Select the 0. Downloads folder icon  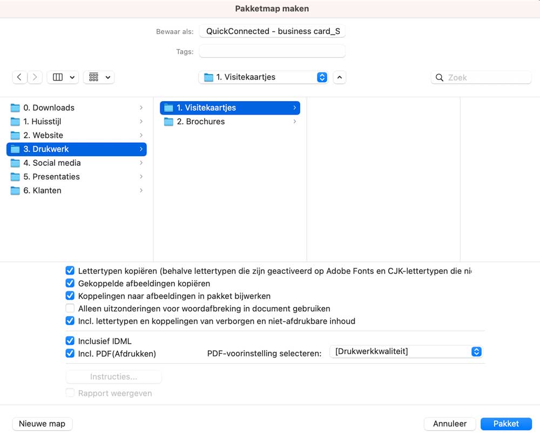tap(15, 108)
